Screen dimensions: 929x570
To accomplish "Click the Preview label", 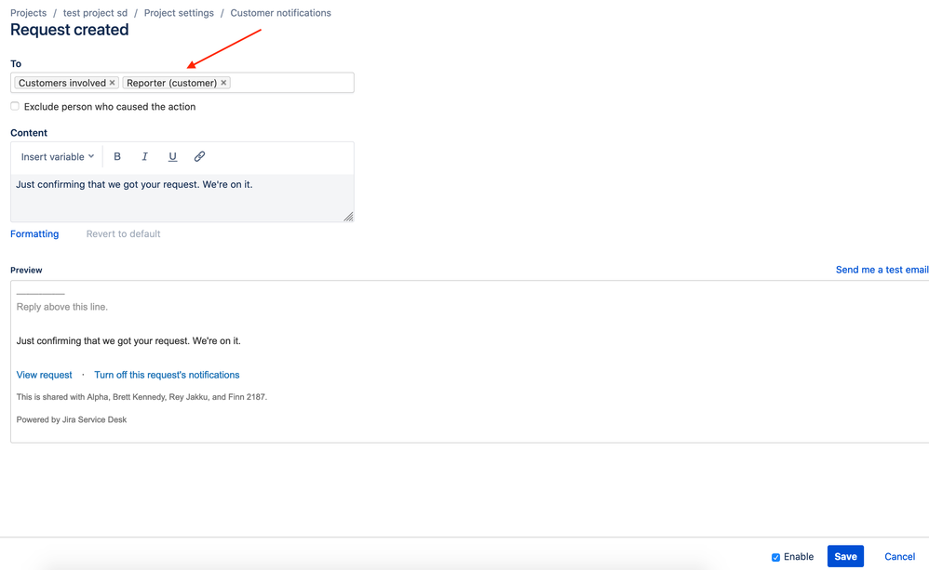I will [x=26, y=270].
